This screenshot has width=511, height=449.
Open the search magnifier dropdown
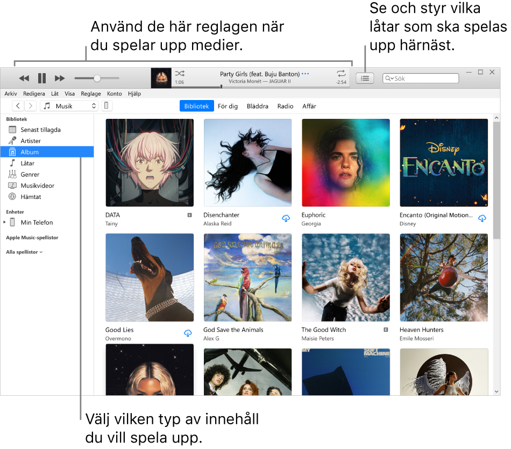(x=389, y=78)
